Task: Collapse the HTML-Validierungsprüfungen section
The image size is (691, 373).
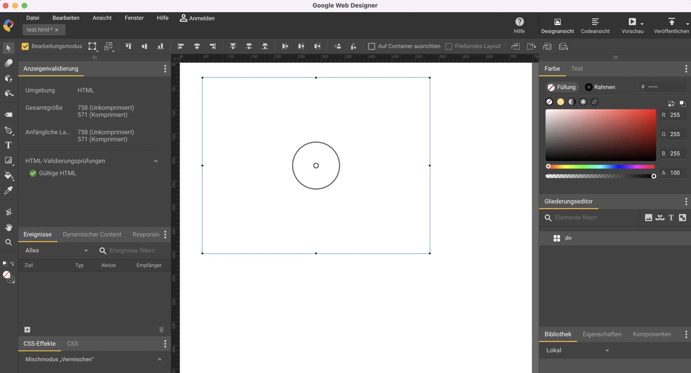Action: click(x=156, y=161)
